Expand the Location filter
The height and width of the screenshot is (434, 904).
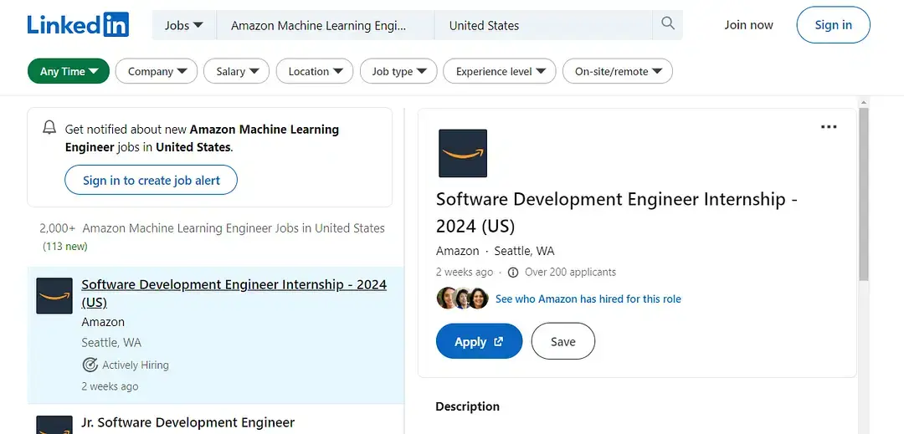(x=315, y=71)
